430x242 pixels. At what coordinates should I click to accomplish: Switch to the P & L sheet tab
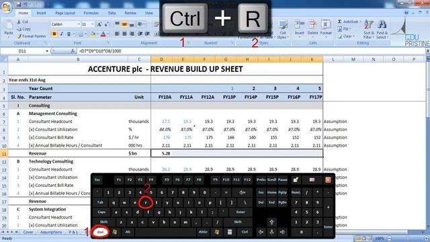point(73,232)
